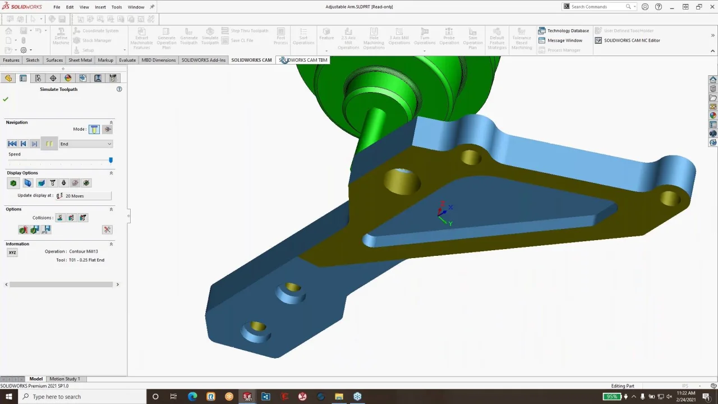
Task: Switch to the SOLIDWORKS CAM tab
Action: pos(251,60)
